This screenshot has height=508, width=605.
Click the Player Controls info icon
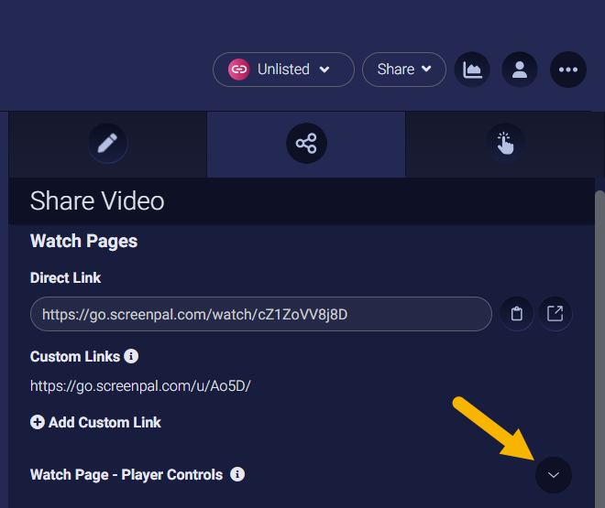237,474
